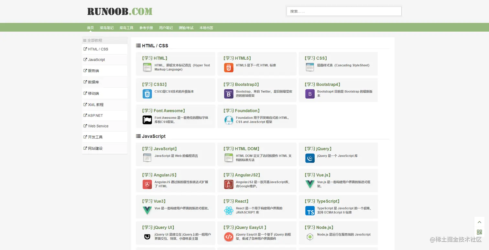Open the 【学习 AngularJS】 title link
The width and height of the screenshot is (489, 250).
159,175
